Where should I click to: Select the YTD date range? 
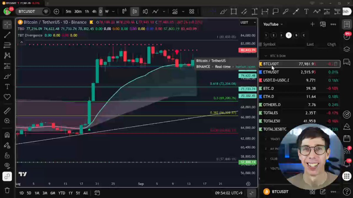click(61, 193)
